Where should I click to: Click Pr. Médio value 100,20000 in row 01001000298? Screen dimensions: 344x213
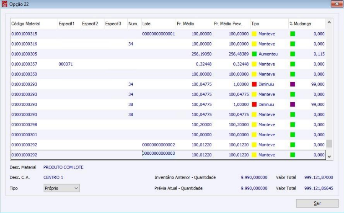click(x=202, y=125)
